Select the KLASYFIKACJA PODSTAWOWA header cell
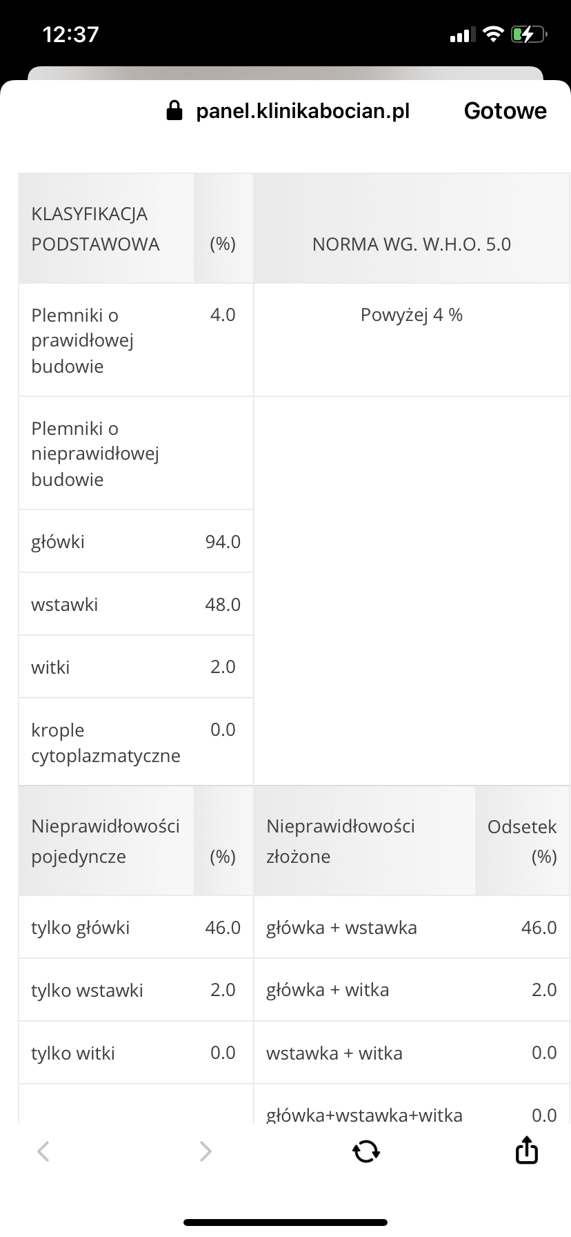 tap(96, 228)
